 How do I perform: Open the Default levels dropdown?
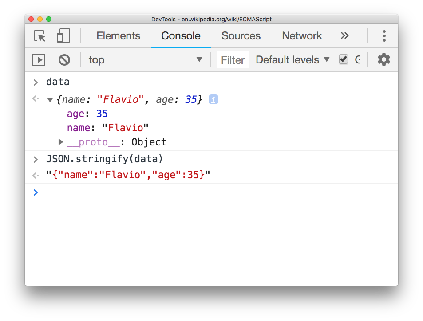(293, 60)
